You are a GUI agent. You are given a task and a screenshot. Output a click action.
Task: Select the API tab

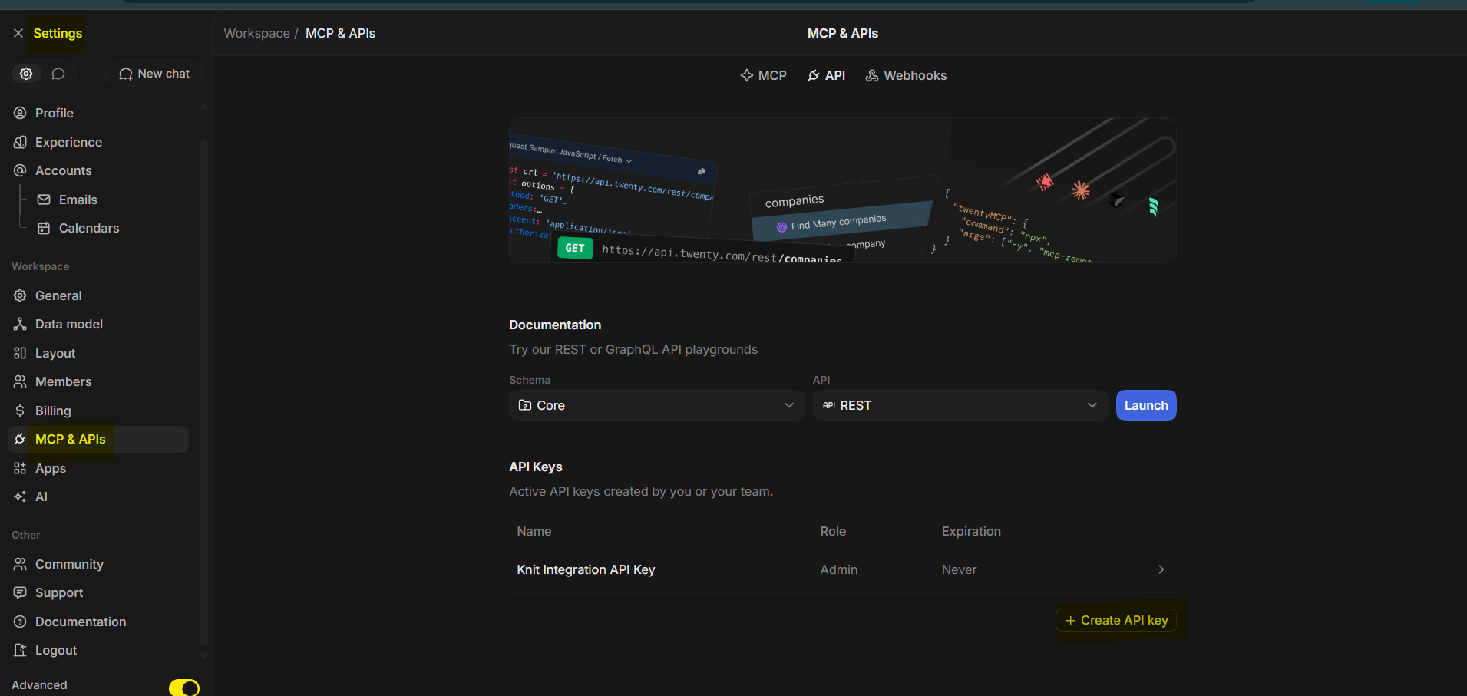pyautogui.click(x=826, y=75)
